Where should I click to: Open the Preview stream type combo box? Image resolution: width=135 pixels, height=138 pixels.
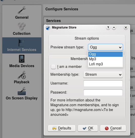click(x=105, y=47)
